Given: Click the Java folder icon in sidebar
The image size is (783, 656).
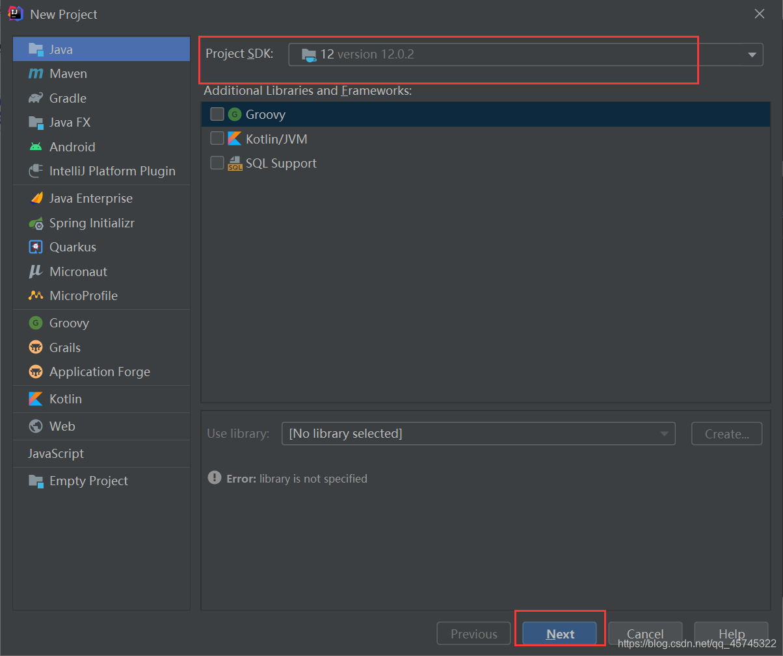Looking at the screenshot, I should click(x=36, y=49).
